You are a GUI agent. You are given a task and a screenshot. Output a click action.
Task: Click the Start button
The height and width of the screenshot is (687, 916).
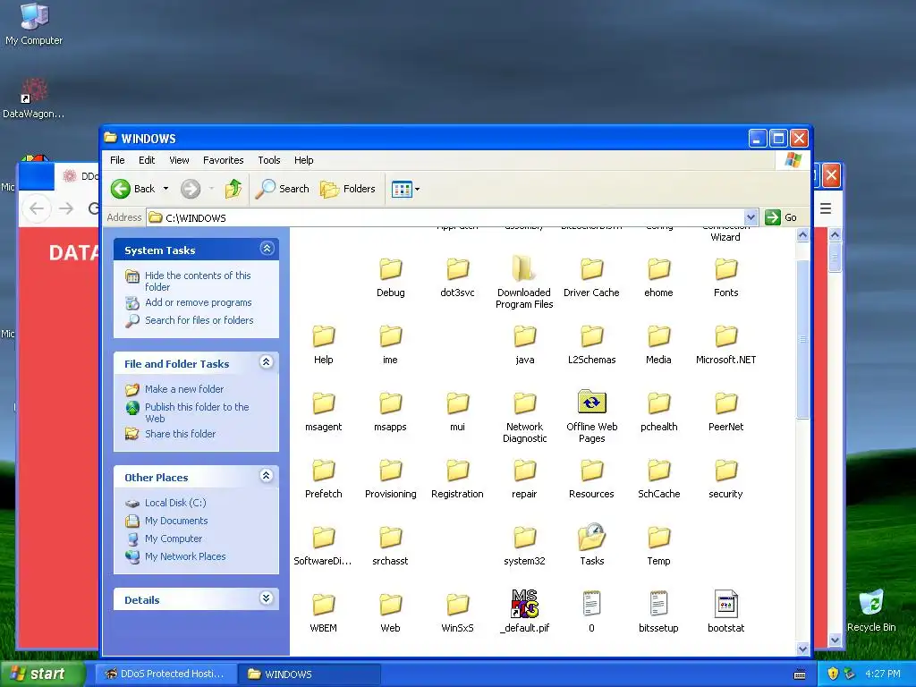coord(42,674)
